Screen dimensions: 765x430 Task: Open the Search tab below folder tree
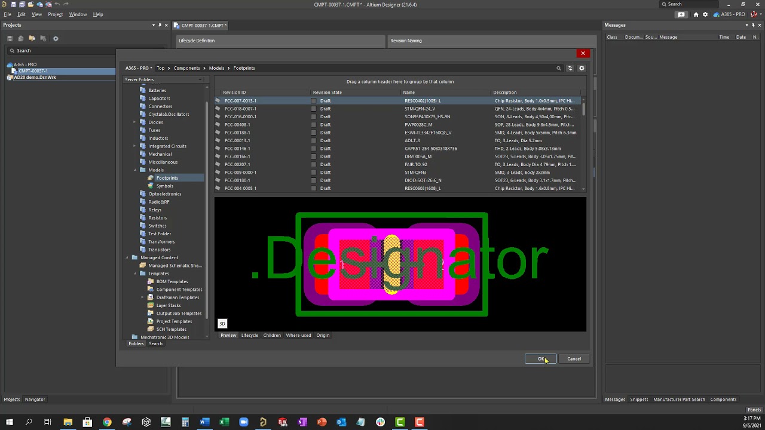tap(155, 344)
